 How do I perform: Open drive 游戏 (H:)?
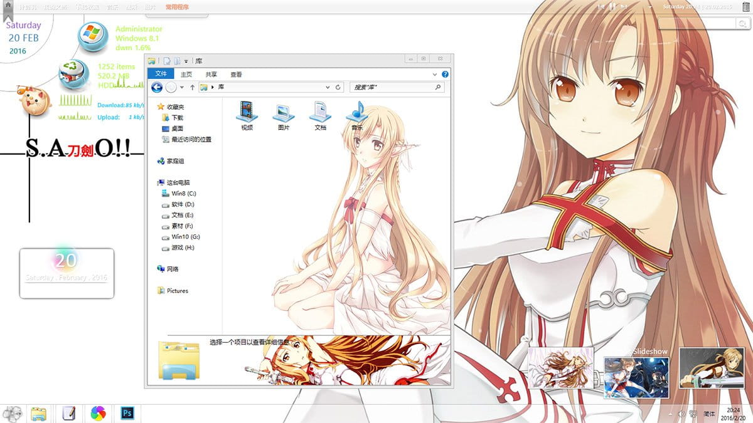click(x=178, y=248)
